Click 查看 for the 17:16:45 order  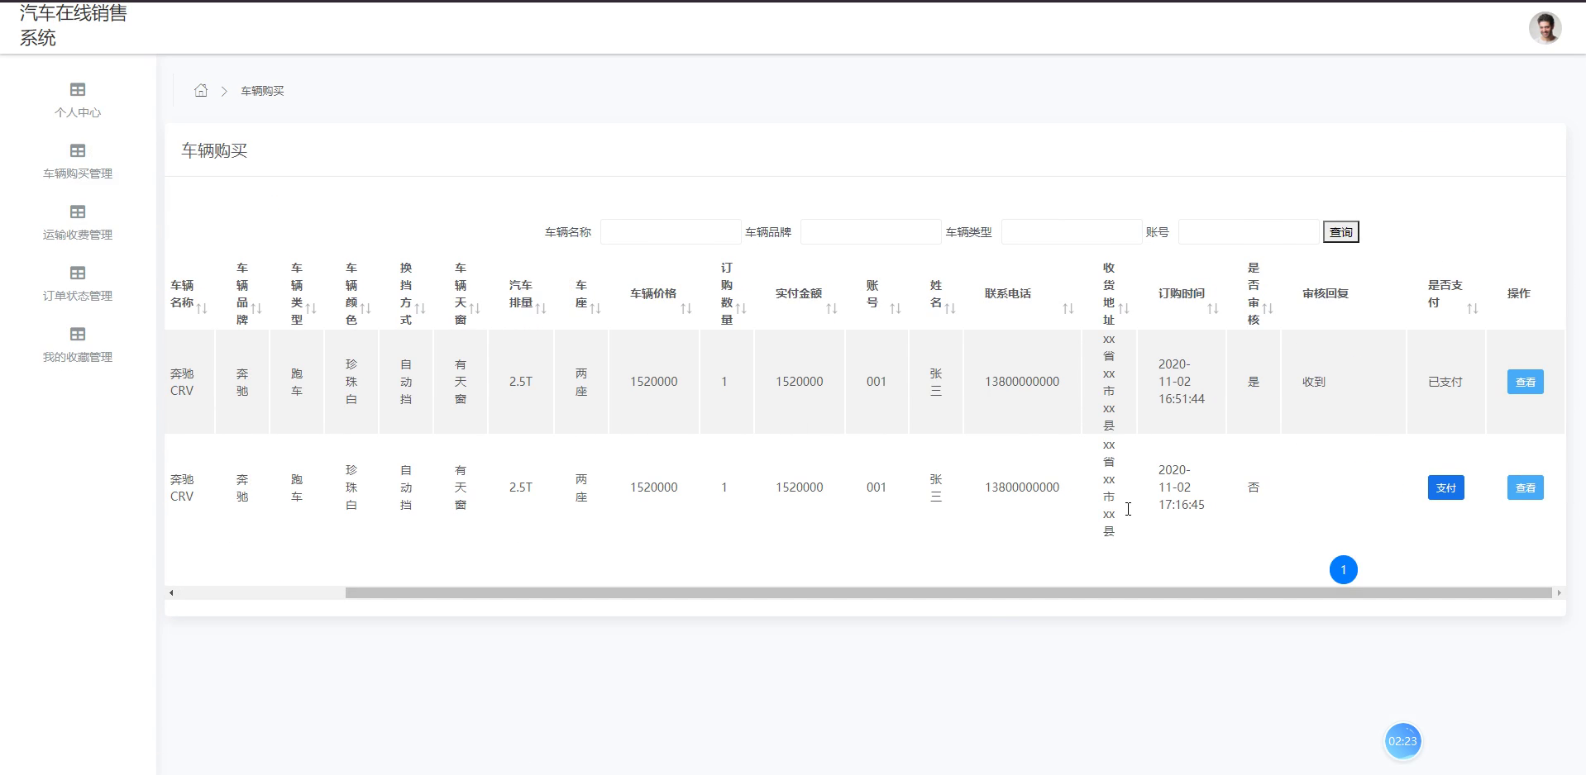click(1526, 487)
